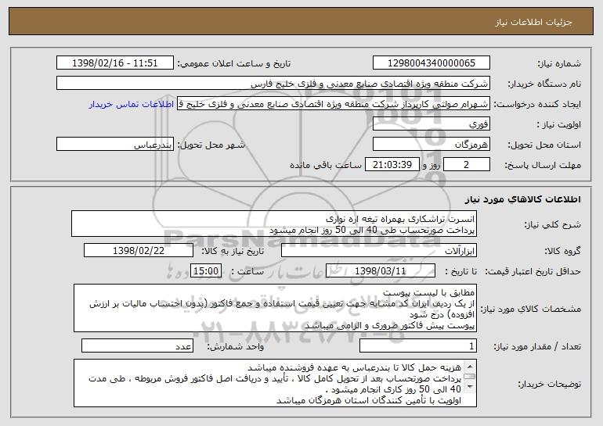Click the label 'تاریخ و ساعت اعلان عمومی:'

(x=234, y=64)
